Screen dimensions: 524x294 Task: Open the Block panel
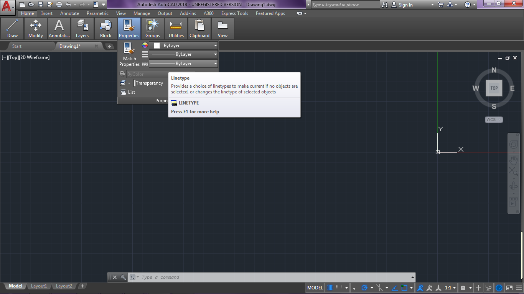105,28
